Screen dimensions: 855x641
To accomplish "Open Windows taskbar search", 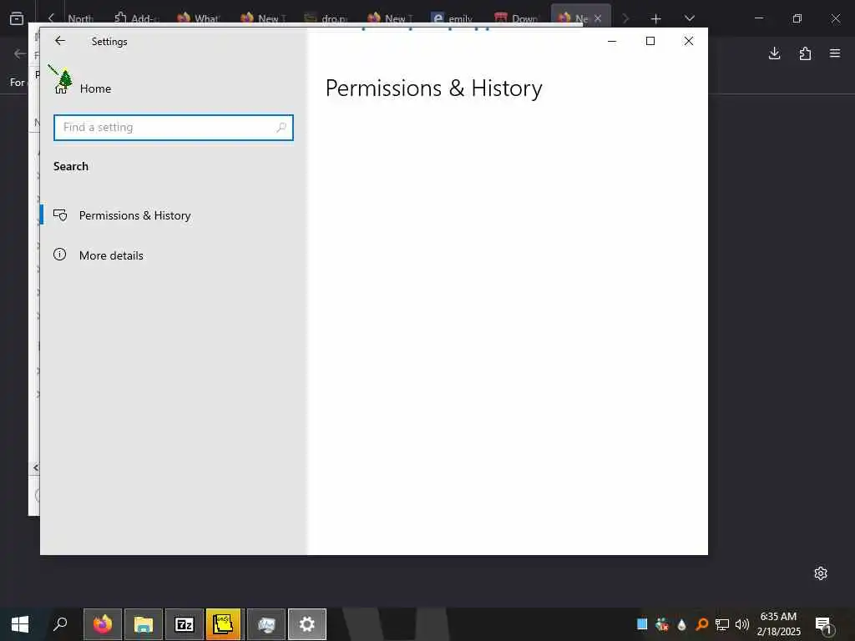I will point(60,624).
